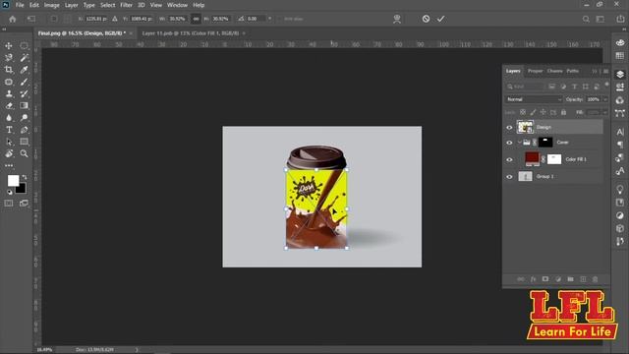
Task: Toggle maintain aspect ratio link
Action: [x=196, y=19]
